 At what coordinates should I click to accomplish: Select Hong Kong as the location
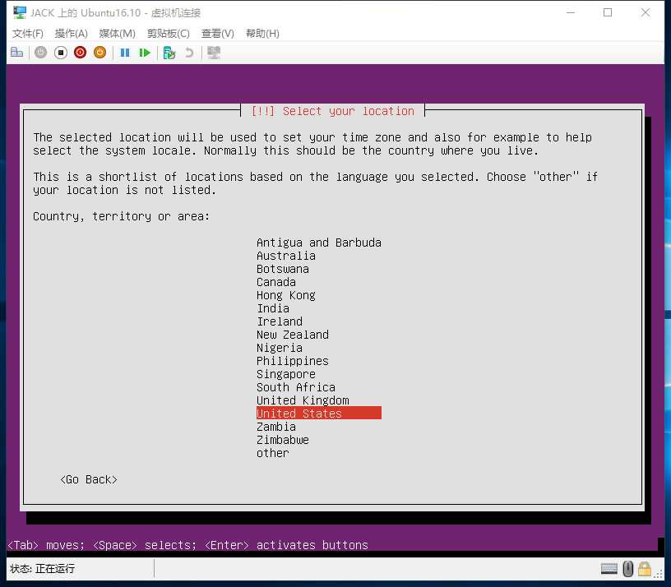pos(319,295)
